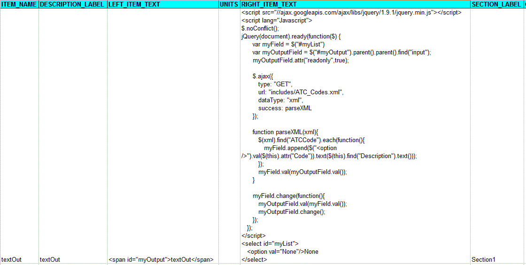Click the url "includes/ATC_Codes.xml" line
Viewport: 526px width, 265px height.
pyautogui.click(x=301, y=92)
